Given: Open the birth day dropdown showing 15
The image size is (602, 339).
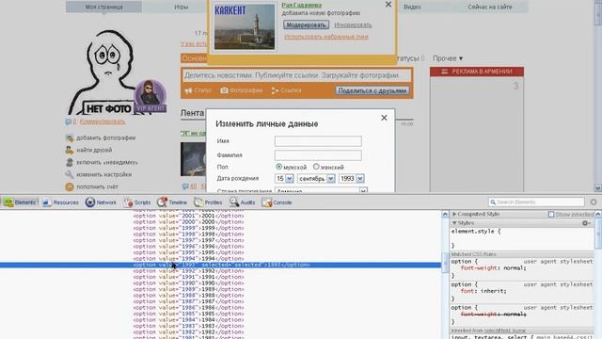Looking at the screenshot, I should click(284, 179).
